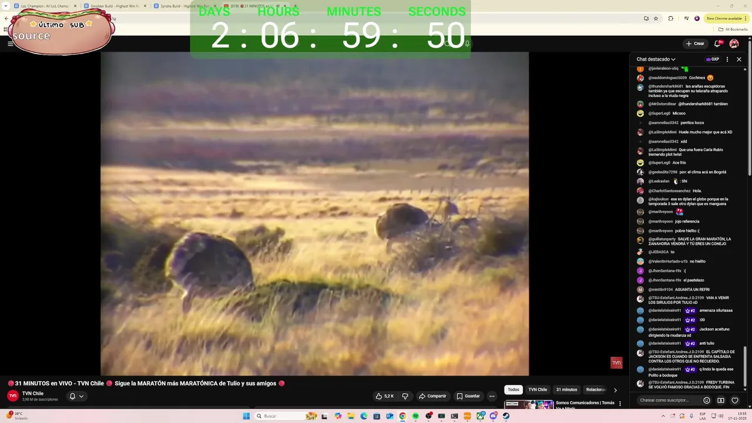
Task: Open the ESP LAA keyboard language indicator
Action: point(703,416)
